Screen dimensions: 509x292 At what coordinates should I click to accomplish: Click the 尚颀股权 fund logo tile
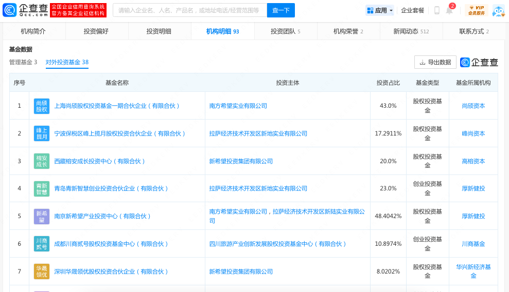(42, 106)
